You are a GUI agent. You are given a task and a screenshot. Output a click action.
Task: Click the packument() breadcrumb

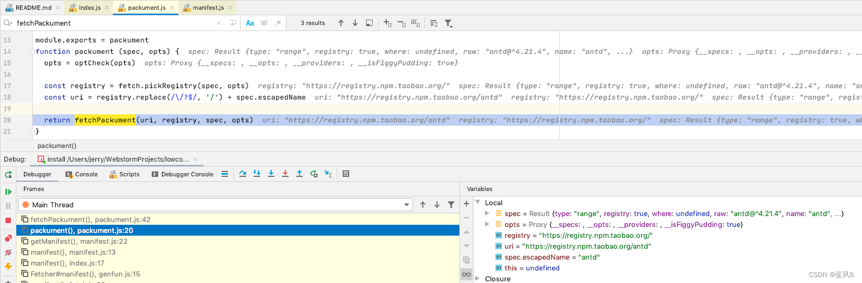57,146
